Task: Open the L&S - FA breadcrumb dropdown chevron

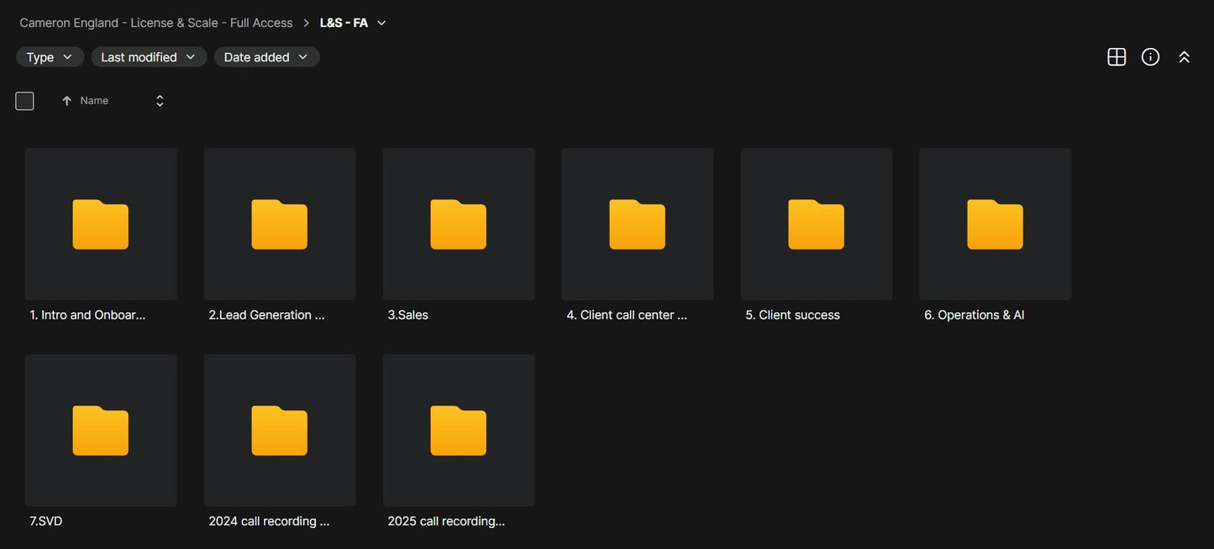Action: (381, 23)
